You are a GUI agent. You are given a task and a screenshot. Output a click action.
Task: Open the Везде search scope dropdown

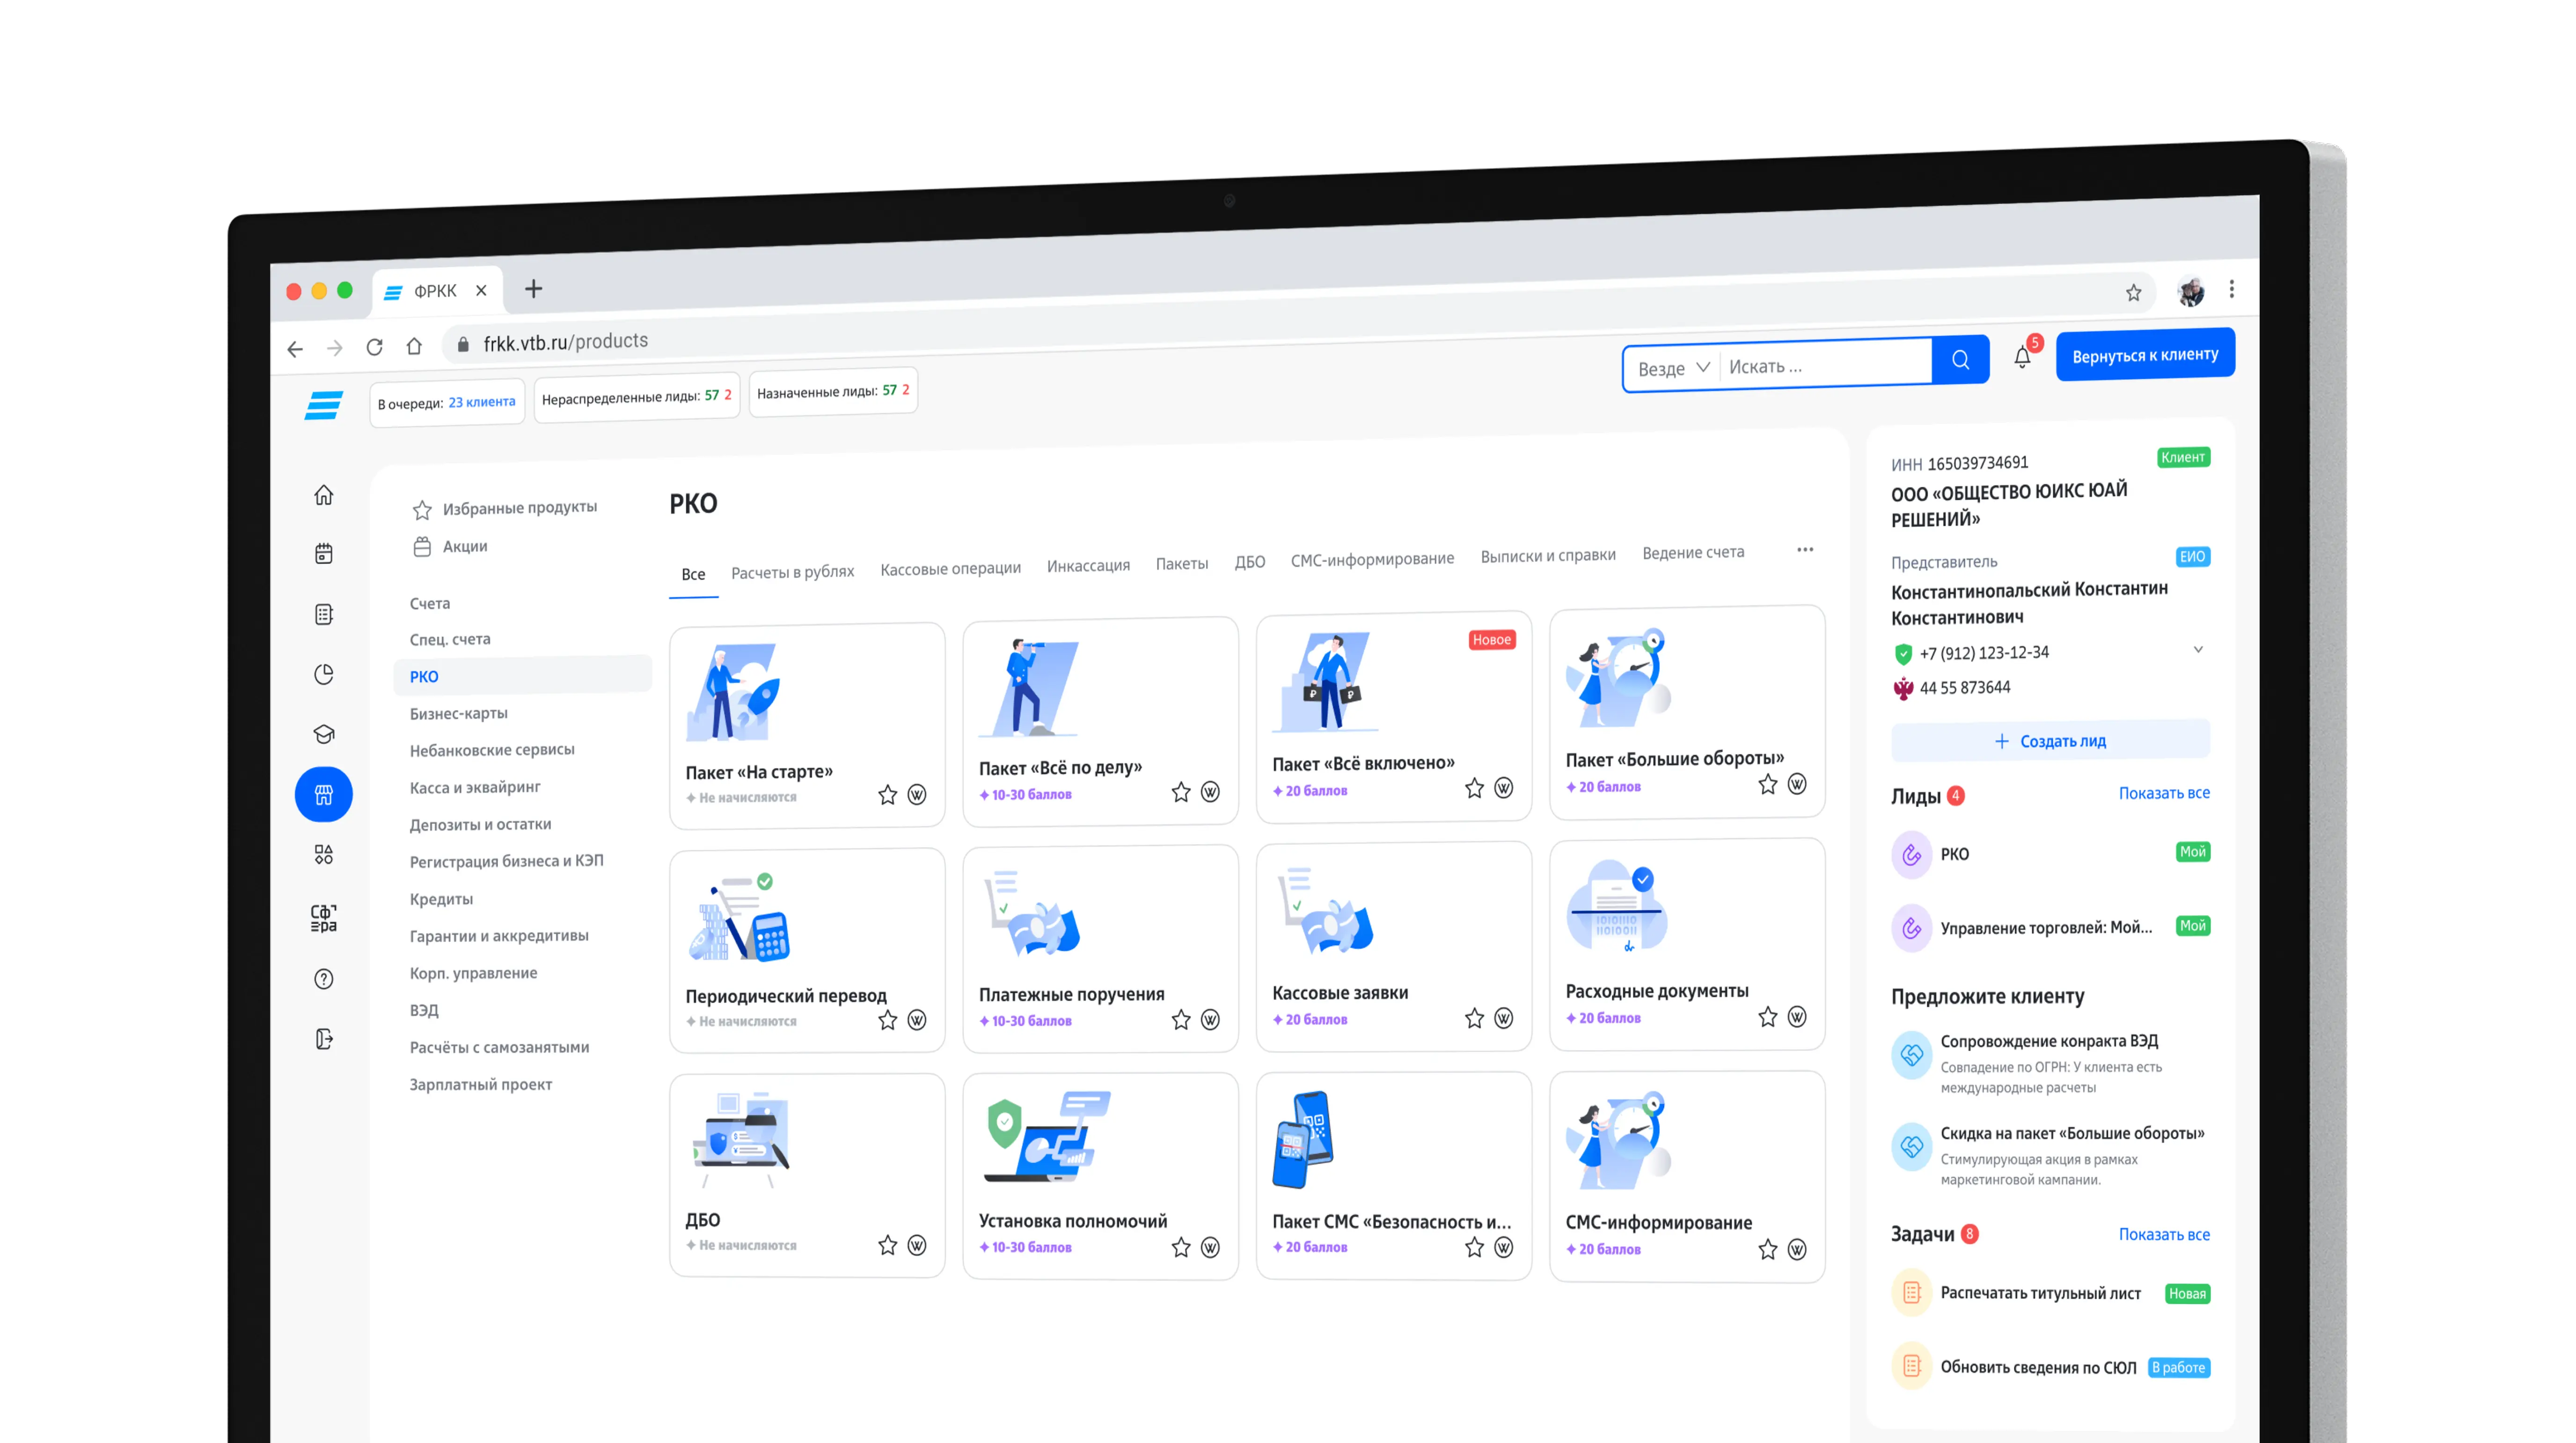pos(1673,368)
